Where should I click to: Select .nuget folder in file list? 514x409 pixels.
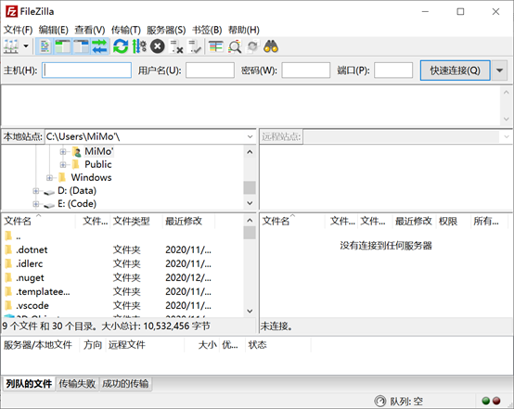pos(122,278)
